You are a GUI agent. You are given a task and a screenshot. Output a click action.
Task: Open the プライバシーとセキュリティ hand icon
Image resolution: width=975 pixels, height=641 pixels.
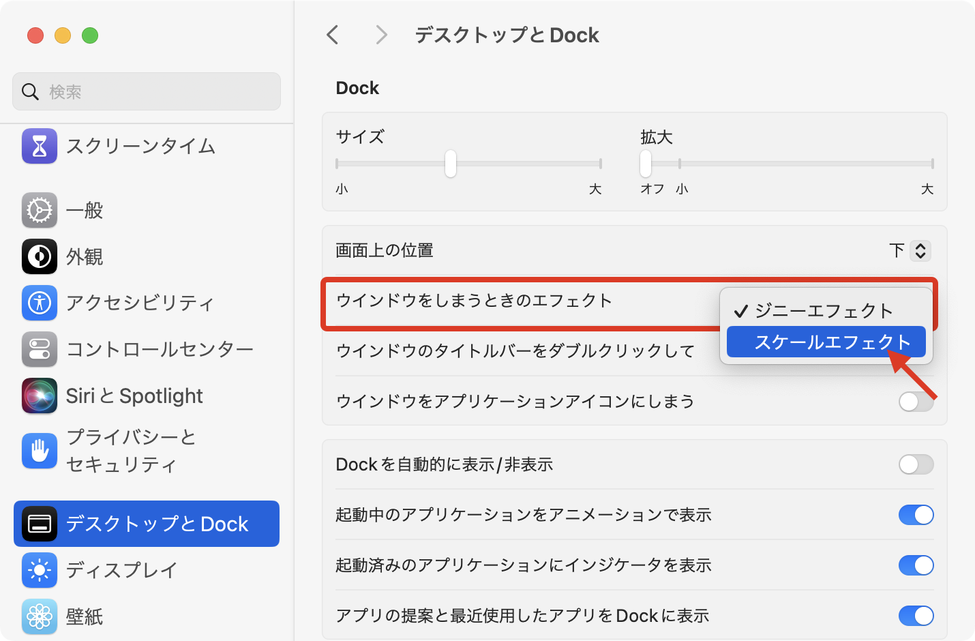[40, 451]
